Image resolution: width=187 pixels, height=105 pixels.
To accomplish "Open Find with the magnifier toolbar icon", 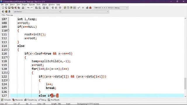I will [37, 8].
